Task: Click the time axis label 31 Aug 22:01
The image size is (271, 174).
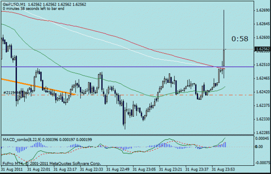Action: (39, 169)
